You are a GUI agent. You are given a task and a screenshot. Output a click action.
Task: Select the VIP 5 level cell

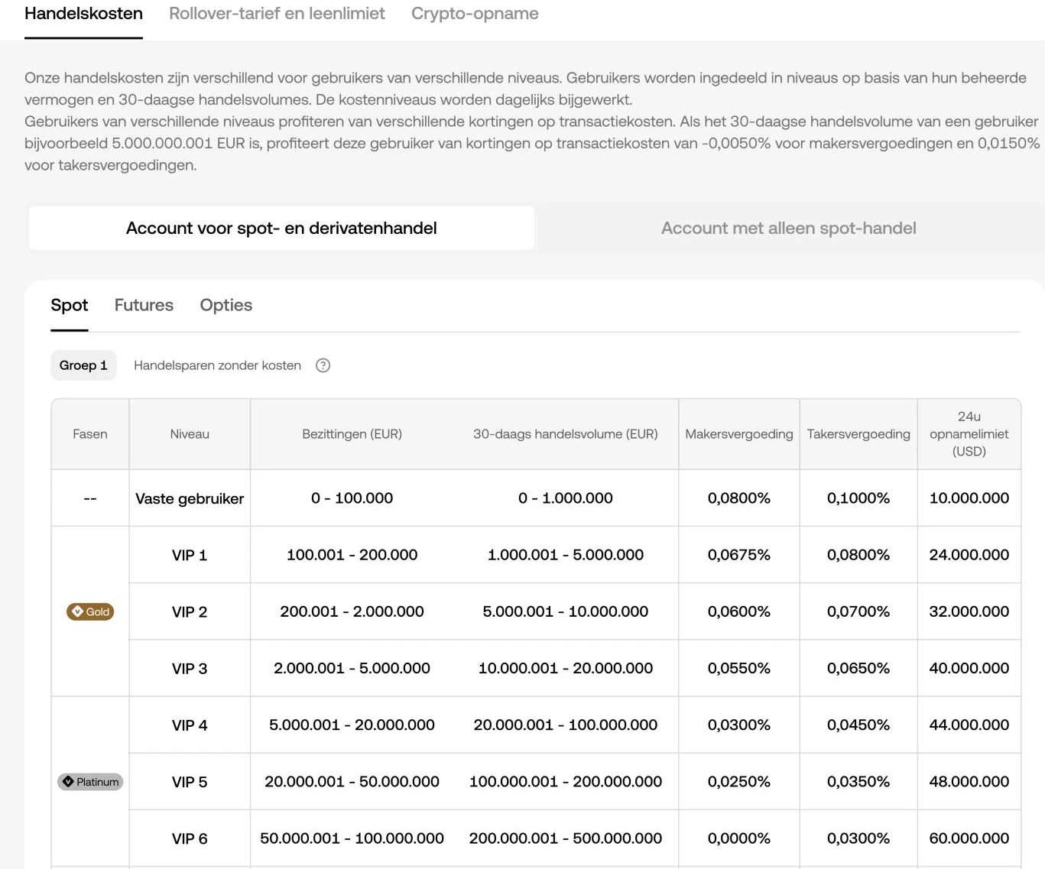point(190,782)
